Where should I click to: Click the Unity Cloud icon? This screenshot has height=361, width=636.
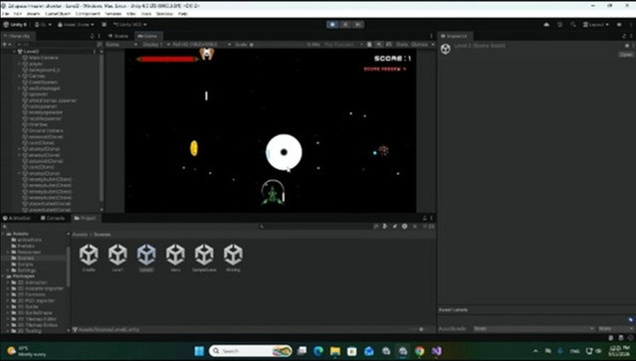(546, 25)
